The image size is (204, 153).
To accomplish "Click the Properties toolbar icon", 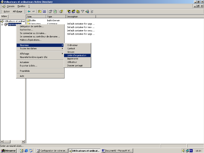I will 50,11.
